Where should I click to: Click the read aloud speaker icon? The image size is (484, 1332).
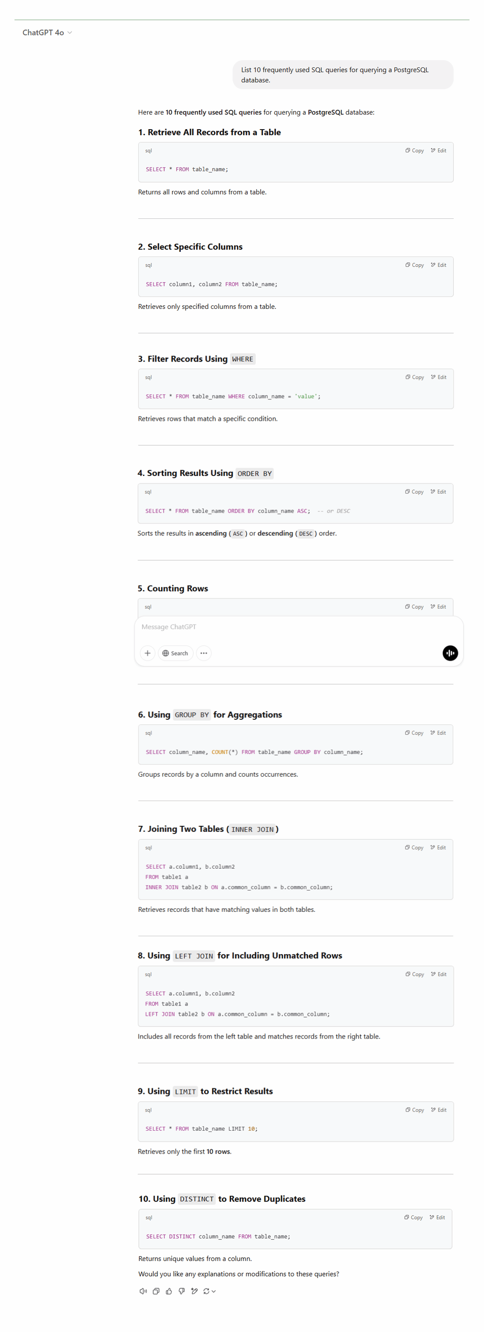pyautogui.click(x=143, y=1291)
